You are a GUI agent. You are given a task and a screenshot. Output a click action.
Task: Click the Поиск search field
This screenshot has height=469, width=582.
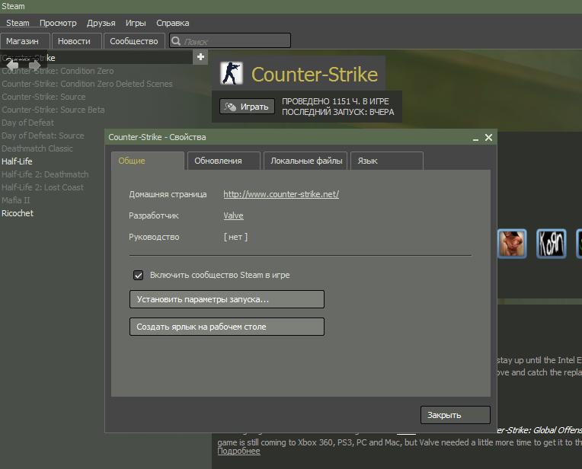[230, 41]
